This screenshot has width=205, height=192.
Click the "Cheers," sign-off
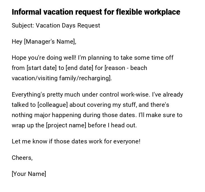point(22,158)
